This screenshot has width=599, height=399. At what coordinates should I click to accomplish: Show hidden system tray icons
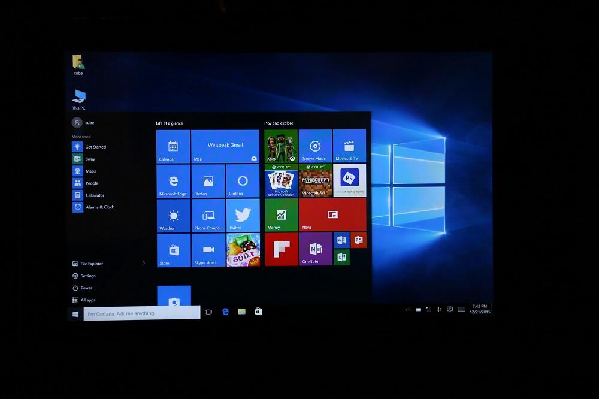pyautogui.click(x=407, y=310)
